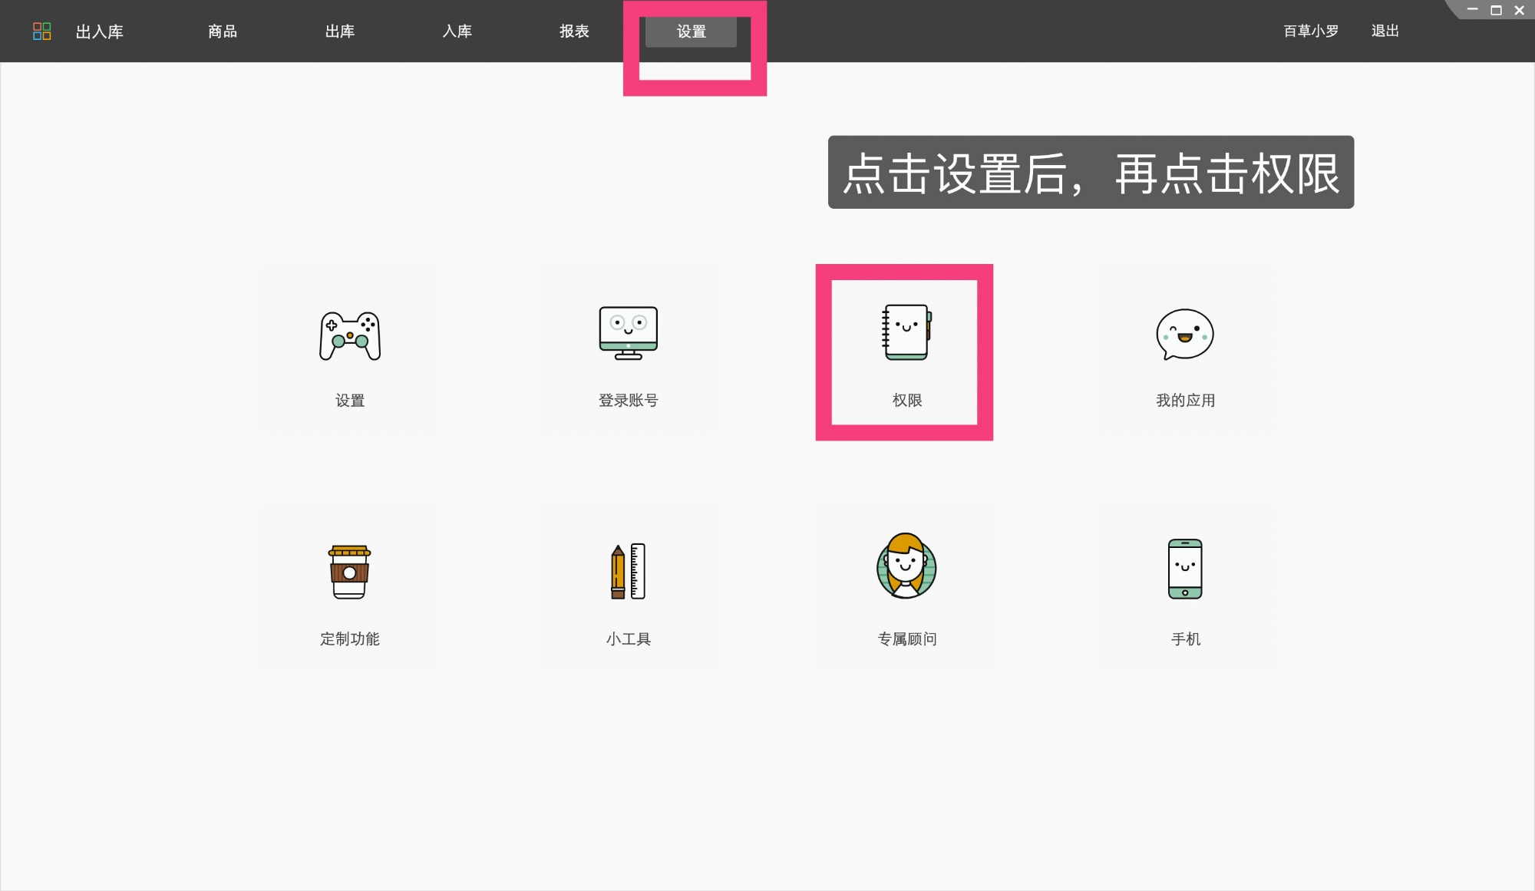Select the 设置 gamepad icon

click(350, 335)
